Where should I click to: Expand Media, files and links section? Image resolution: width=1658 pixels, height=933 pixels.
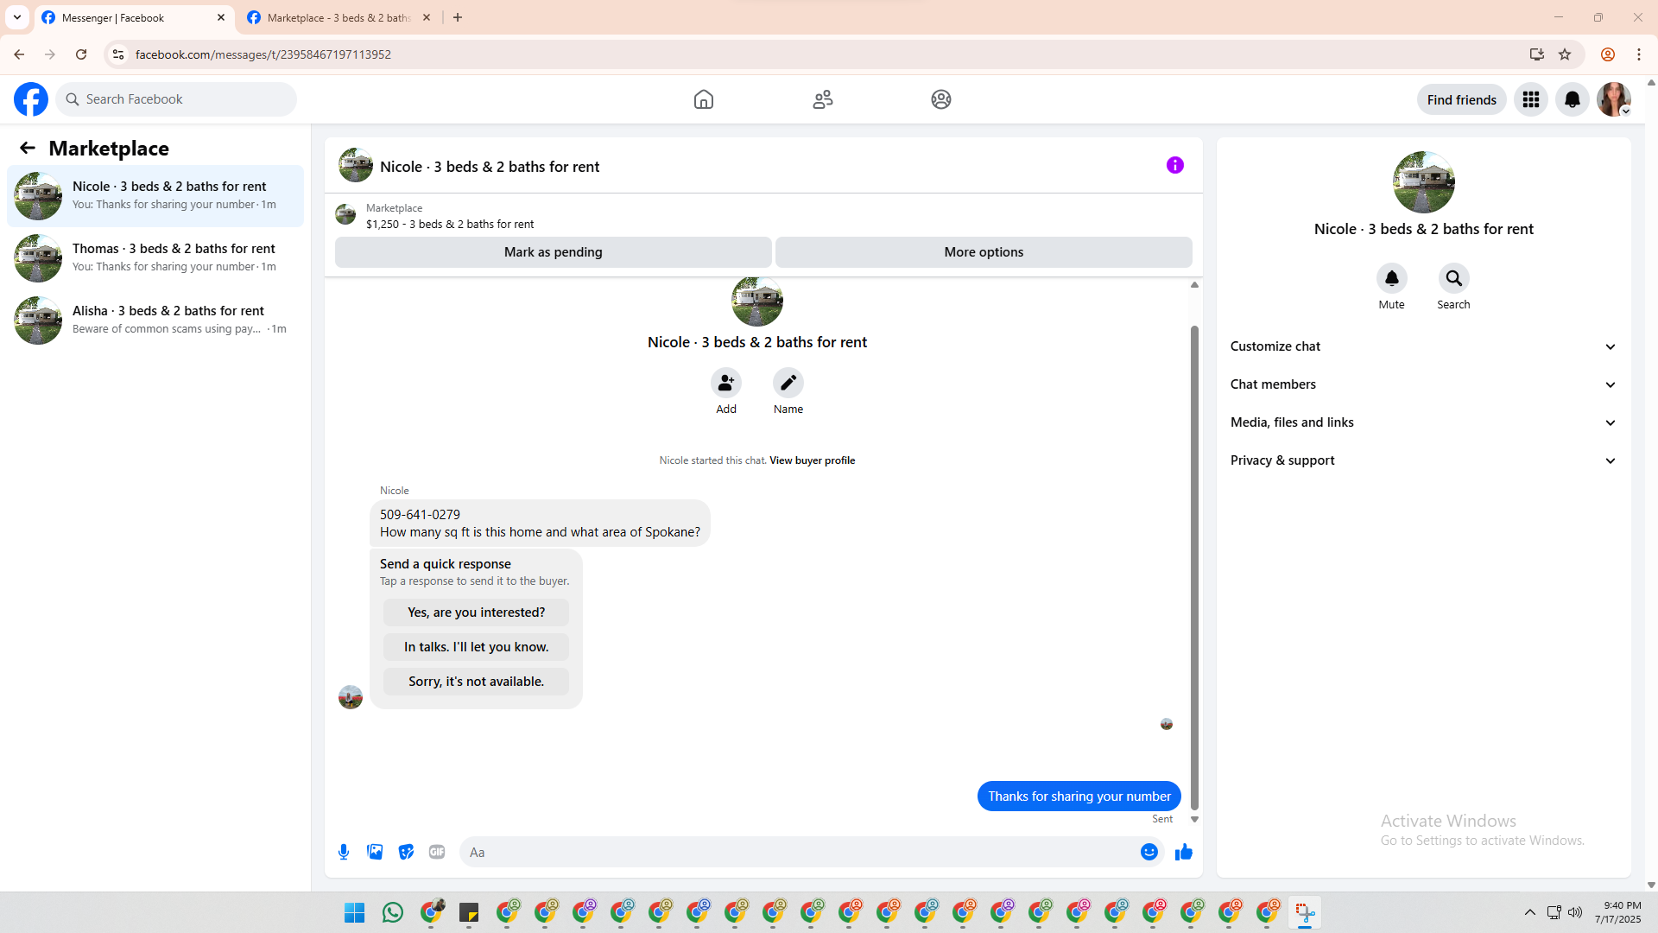pos(1424,422)
